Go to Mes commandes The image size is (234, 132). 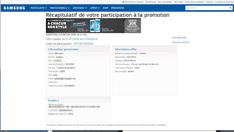(x=165, y=2)
